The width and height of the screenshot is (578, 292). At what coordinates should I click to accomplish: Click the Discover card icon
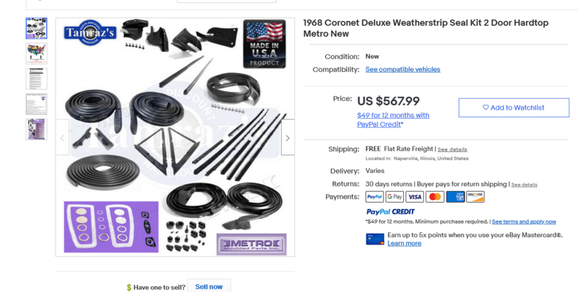pos(475,197)
